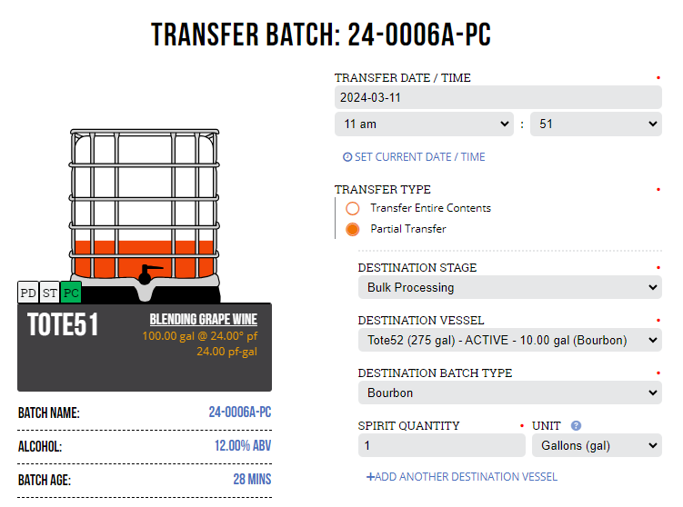Click the Spirit Quantity input field
The height and width of the screenshot is (507, 683).
[442, 445]
